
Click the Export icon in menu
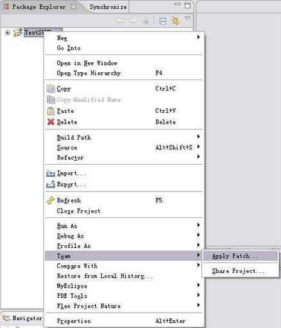click(51, 184)
